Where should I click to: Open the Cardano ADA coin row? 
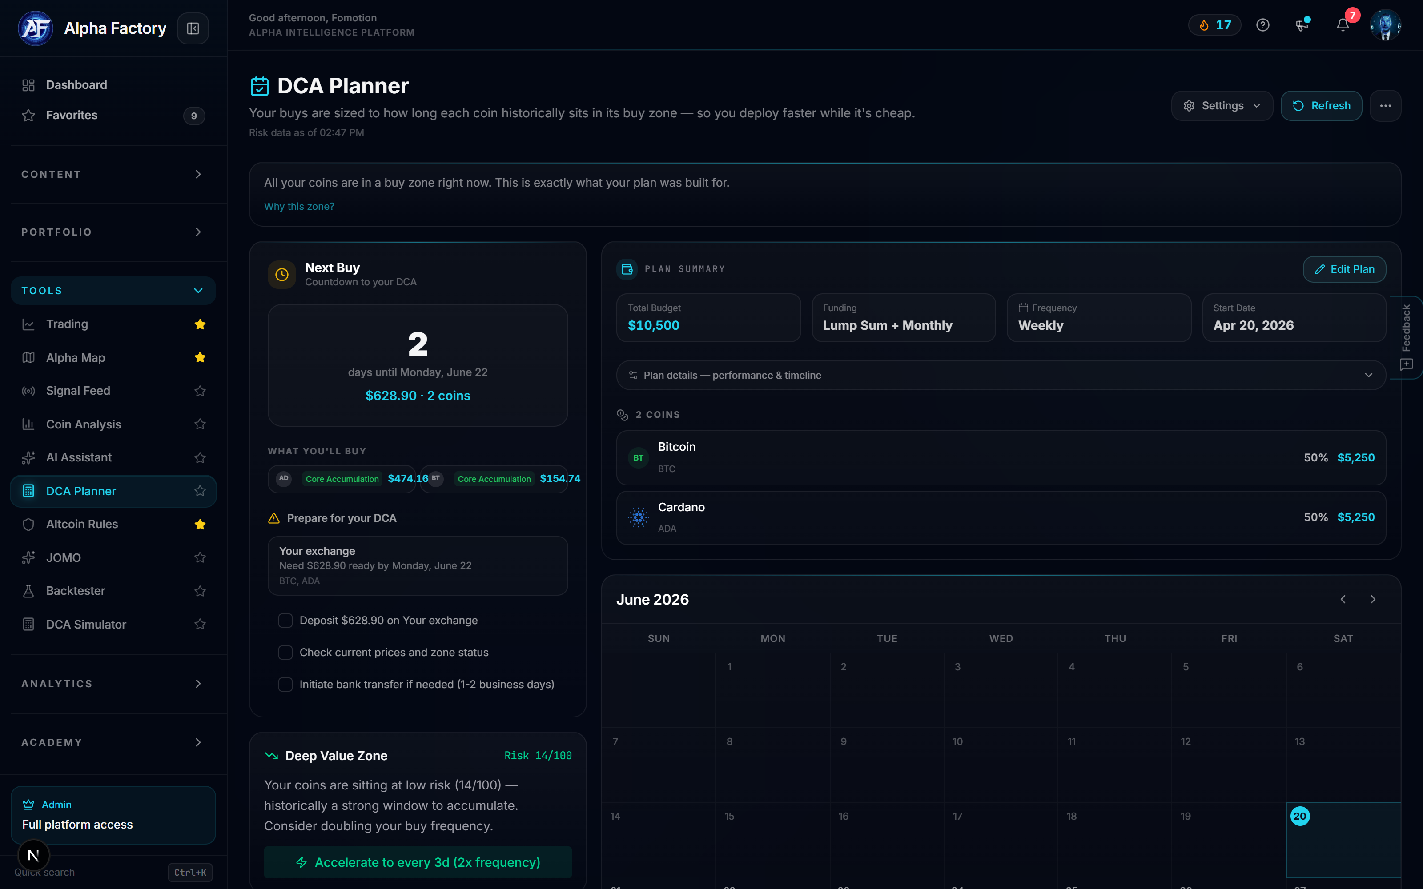pyautogui.click(x=1001, y=517)
